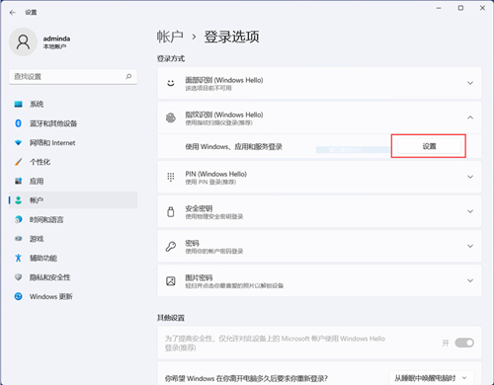The width and height of the screenshot is (494, 385).
Task: Click the 系统 monitor icon
Action: [19, 105]
